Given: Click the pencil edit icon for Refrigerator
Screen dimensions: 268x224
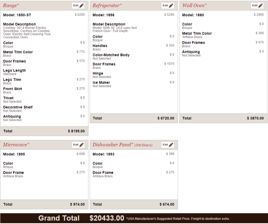Looking at the screenshot, I should click(171, 6).
